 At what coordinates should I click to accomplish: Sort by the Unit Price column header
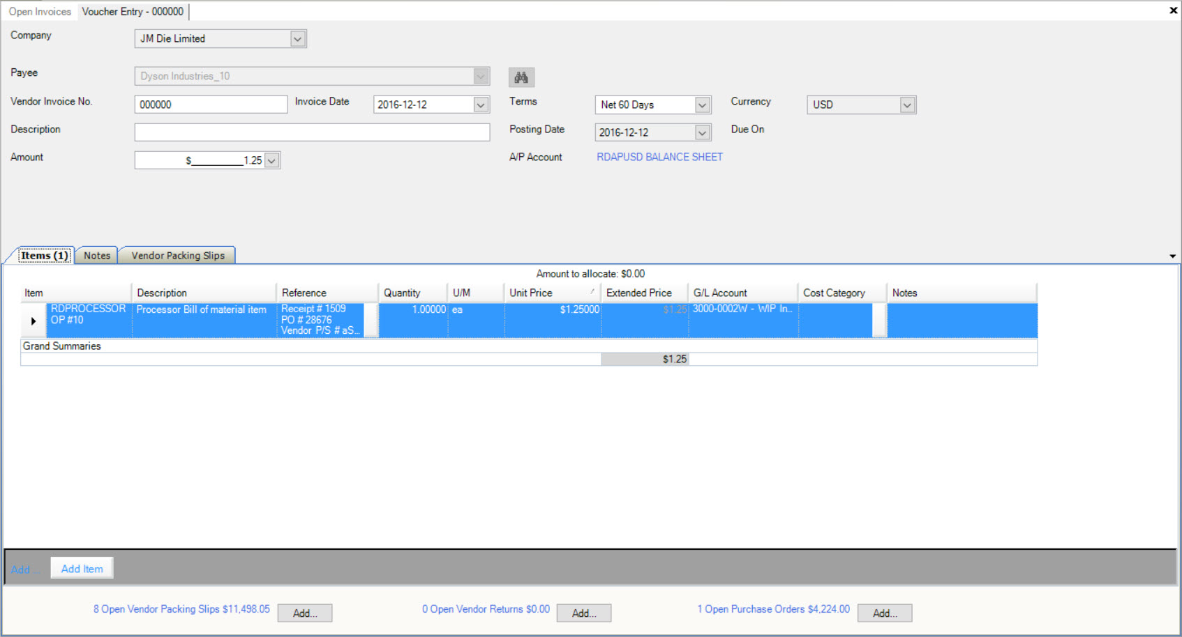click(x=553, y=293)
